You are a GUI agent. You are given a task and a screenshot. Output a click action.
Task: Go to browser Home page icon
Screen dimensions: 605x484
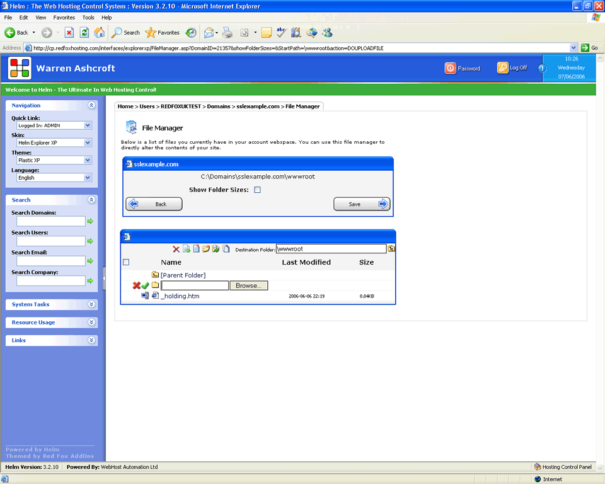(99, 33)
